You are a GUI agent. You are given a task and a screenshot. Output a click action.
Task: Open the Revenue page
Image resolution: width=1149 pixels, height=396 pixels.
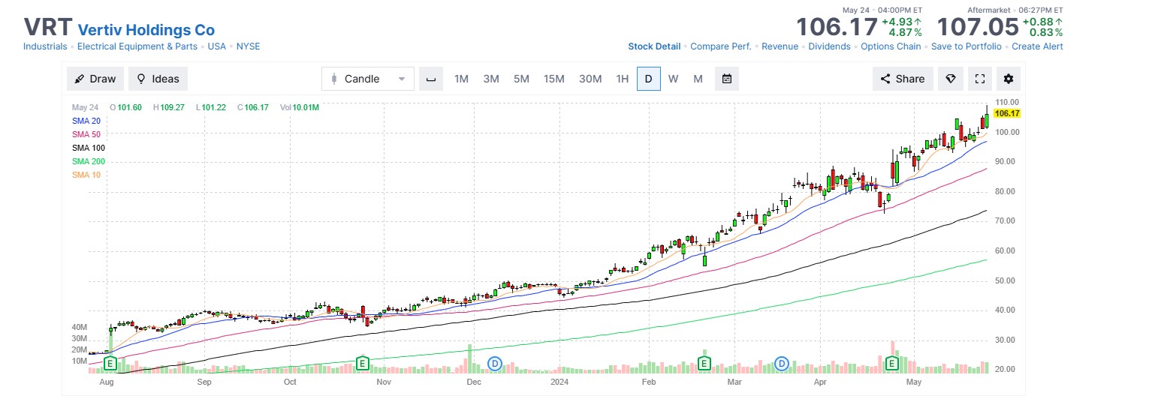click(780, 46)
